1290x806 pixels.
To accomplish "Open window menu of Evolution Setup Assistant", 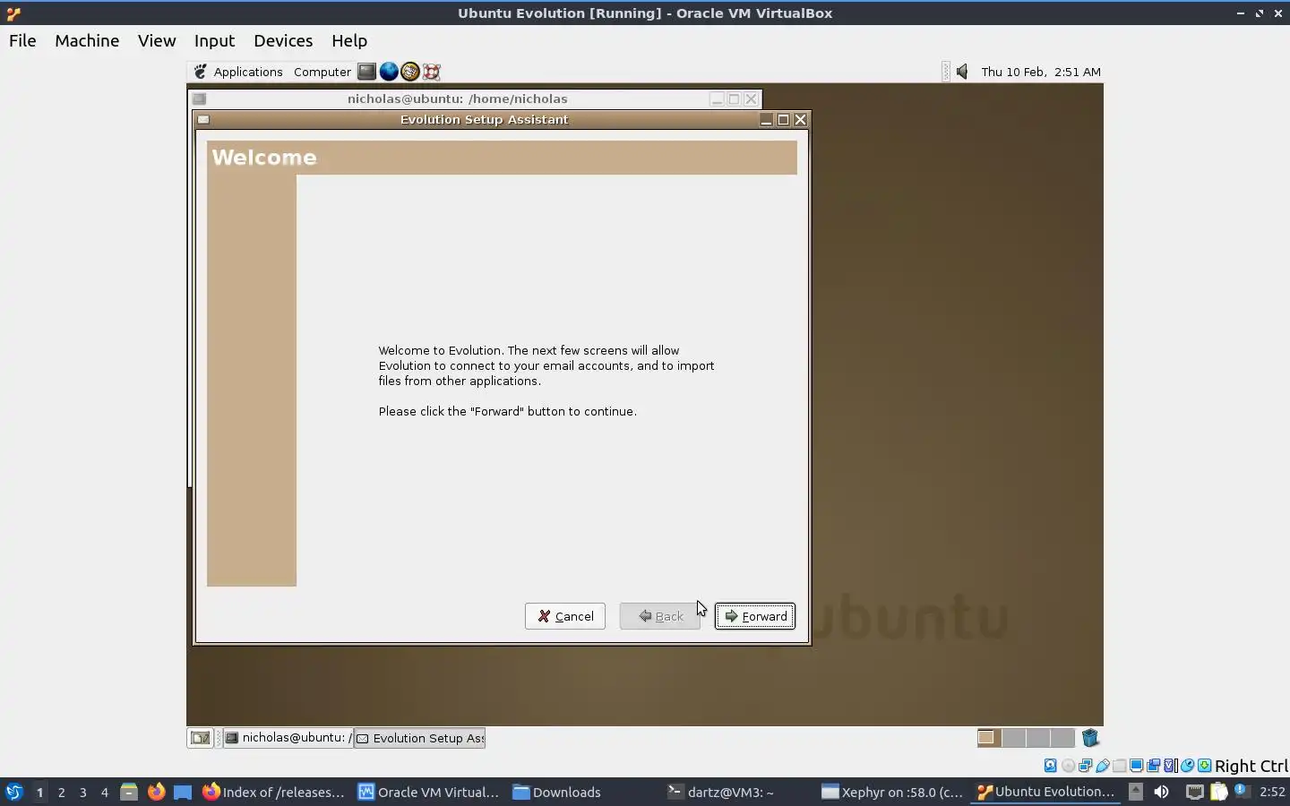I will (x=203, y=119).
